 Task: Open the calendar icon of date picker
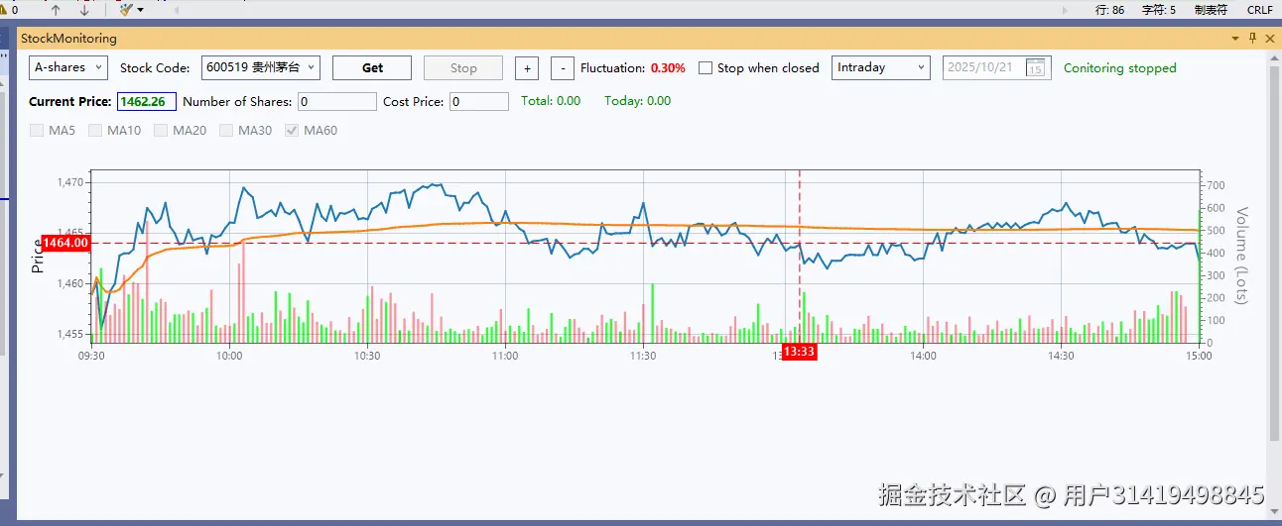[1035, 68]
